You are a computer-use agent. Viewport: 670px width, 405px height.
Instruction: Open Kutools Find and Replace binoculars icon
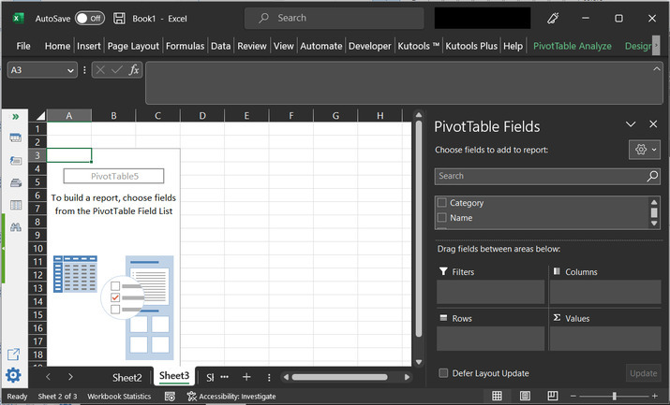(x=15, y=227)
